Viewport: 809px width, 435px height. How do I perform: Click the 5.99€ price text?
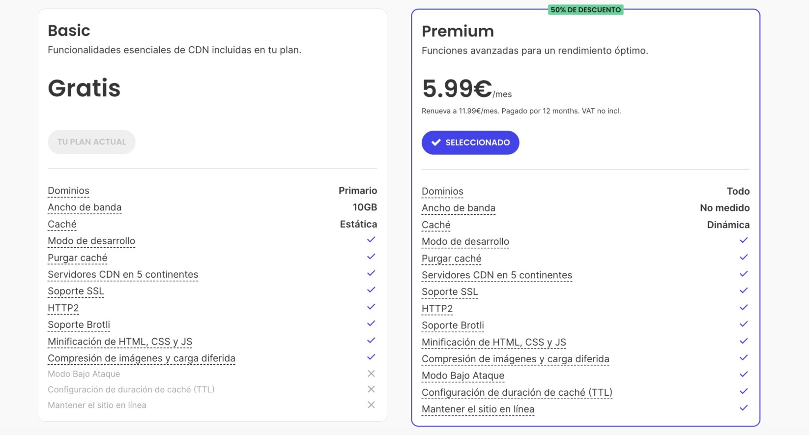click(457, 88)
